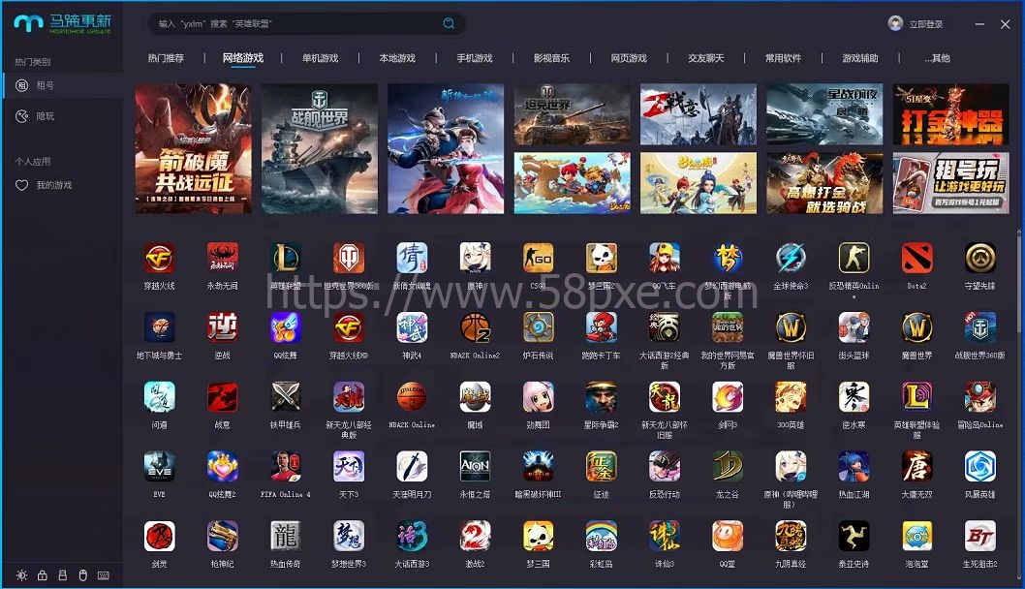Click the 租号玩 promotional banner
The height and width of the screenshot is (589, 1025).
(x=951, y=183)
